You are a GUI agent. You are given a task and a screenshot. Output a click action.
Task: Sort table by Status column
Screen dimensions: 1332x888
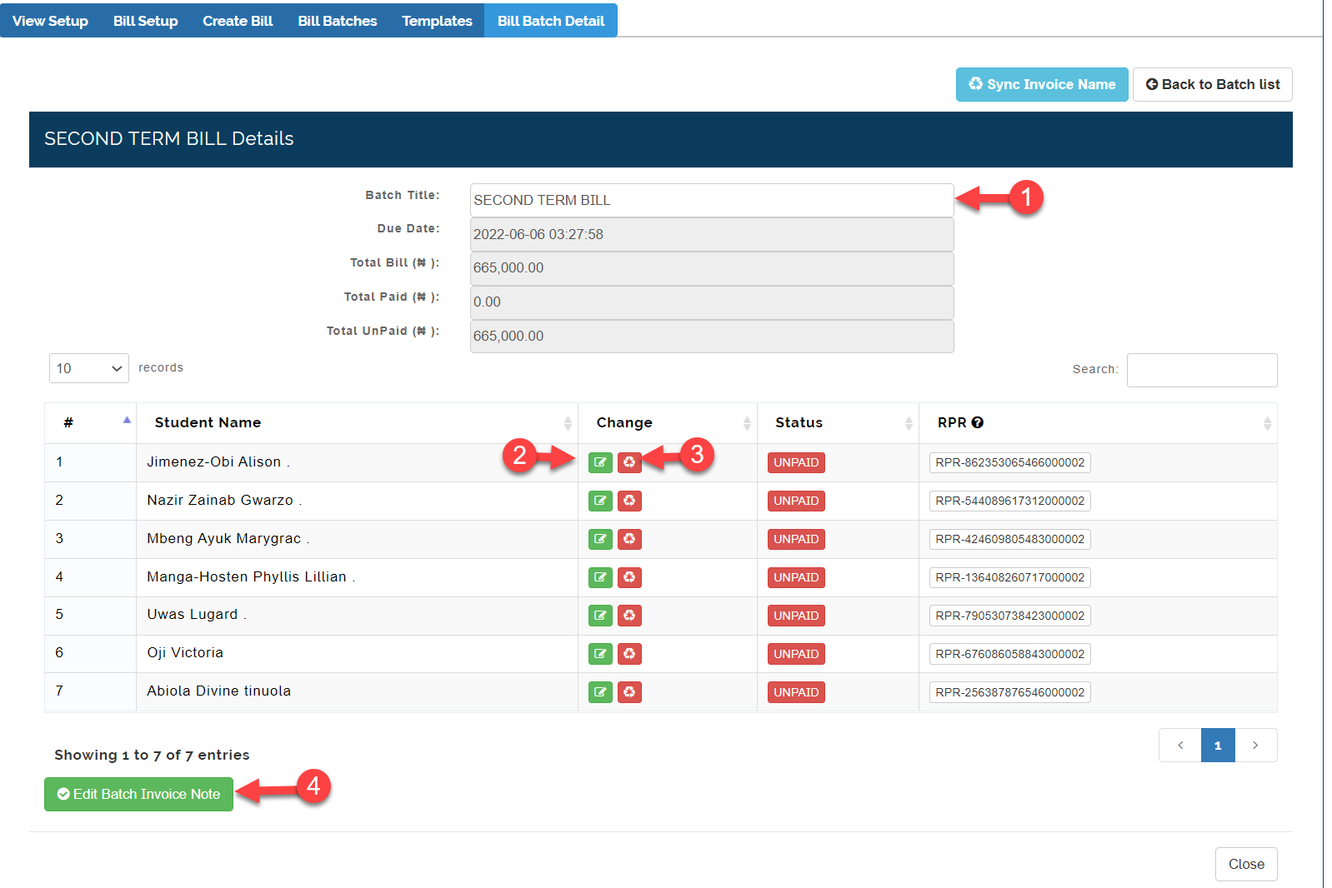pyautogui.click(x=838, y=423)
